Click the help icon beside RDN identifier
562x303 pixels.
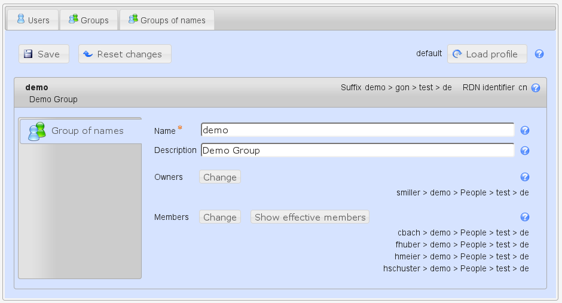[x=536, y=88]
